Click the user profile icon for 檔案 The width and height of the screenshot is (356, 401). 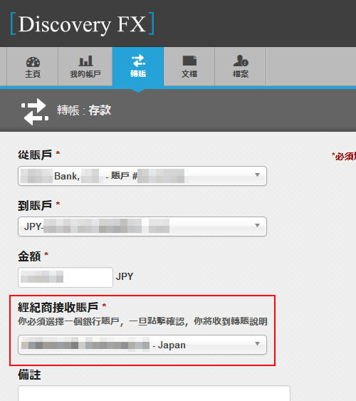tap(241, 61)
